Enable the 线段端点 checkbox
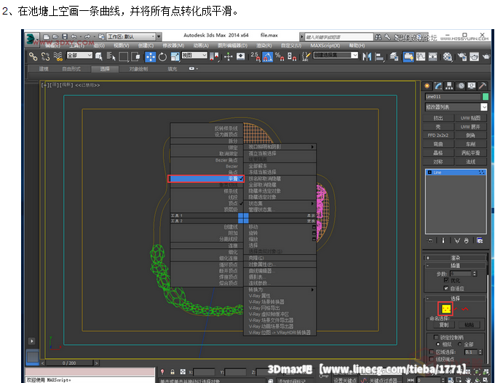Screen dimensions: 495x383 pyautogui.click(x=432, y=359)
